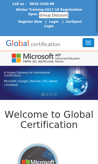Open the Certiport Login link
Screen dimensions: 98x164
pyautogui.click(x=63, y=24)
